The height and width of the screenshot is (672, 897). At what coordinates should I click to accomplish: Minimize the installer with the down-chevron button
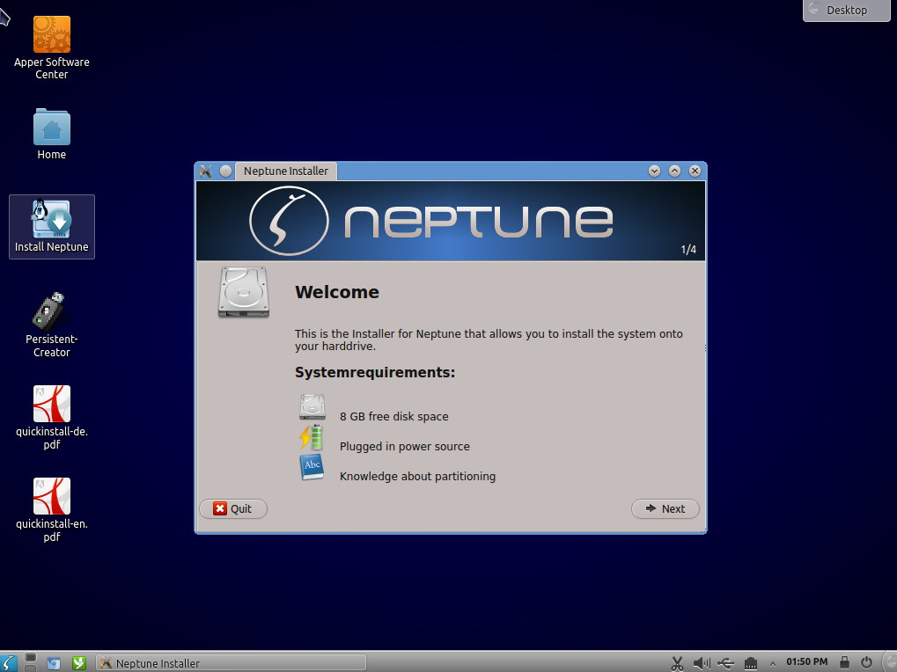click(654, 171)
